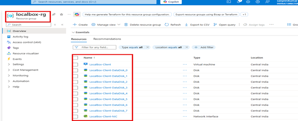The width and height of the screenshot is (298, 121).
Task: Check the LocalBox-Client-NIC checkbox
Action: 75,116
